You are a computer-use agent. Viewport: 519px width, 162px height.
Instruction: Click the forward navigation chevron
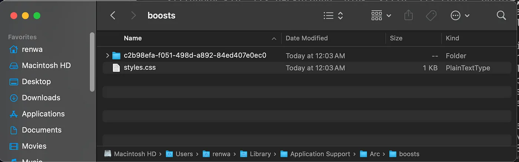pyautogui.click(x=133, y=16)
